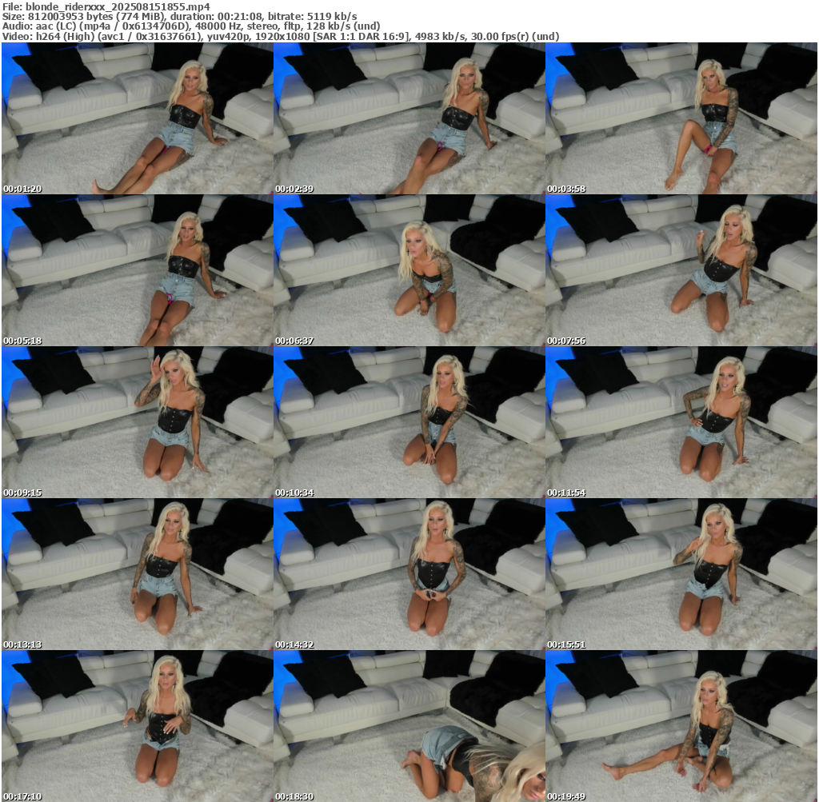
Task: Click the frame timestamped 00:13:13
Action: pyautogui.click(x=137, y=574)
